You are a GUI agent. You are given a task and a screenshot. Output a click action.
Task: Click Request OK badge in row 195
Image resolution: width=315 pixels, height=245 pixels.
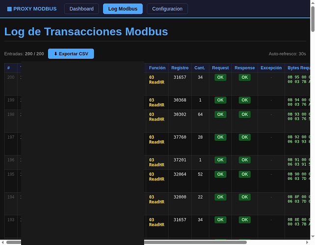220,174
